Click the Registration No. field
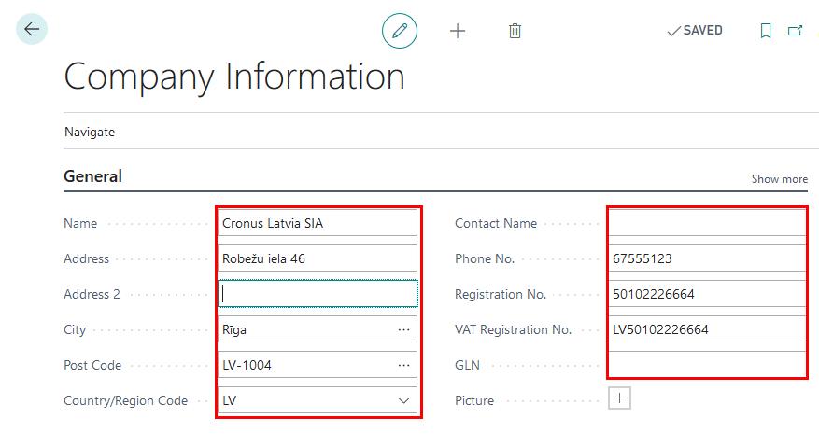This screenshot has height=447, width=819. coord(707,294)
